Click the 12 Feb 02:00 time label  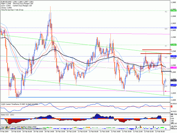(x=149, y=132)
